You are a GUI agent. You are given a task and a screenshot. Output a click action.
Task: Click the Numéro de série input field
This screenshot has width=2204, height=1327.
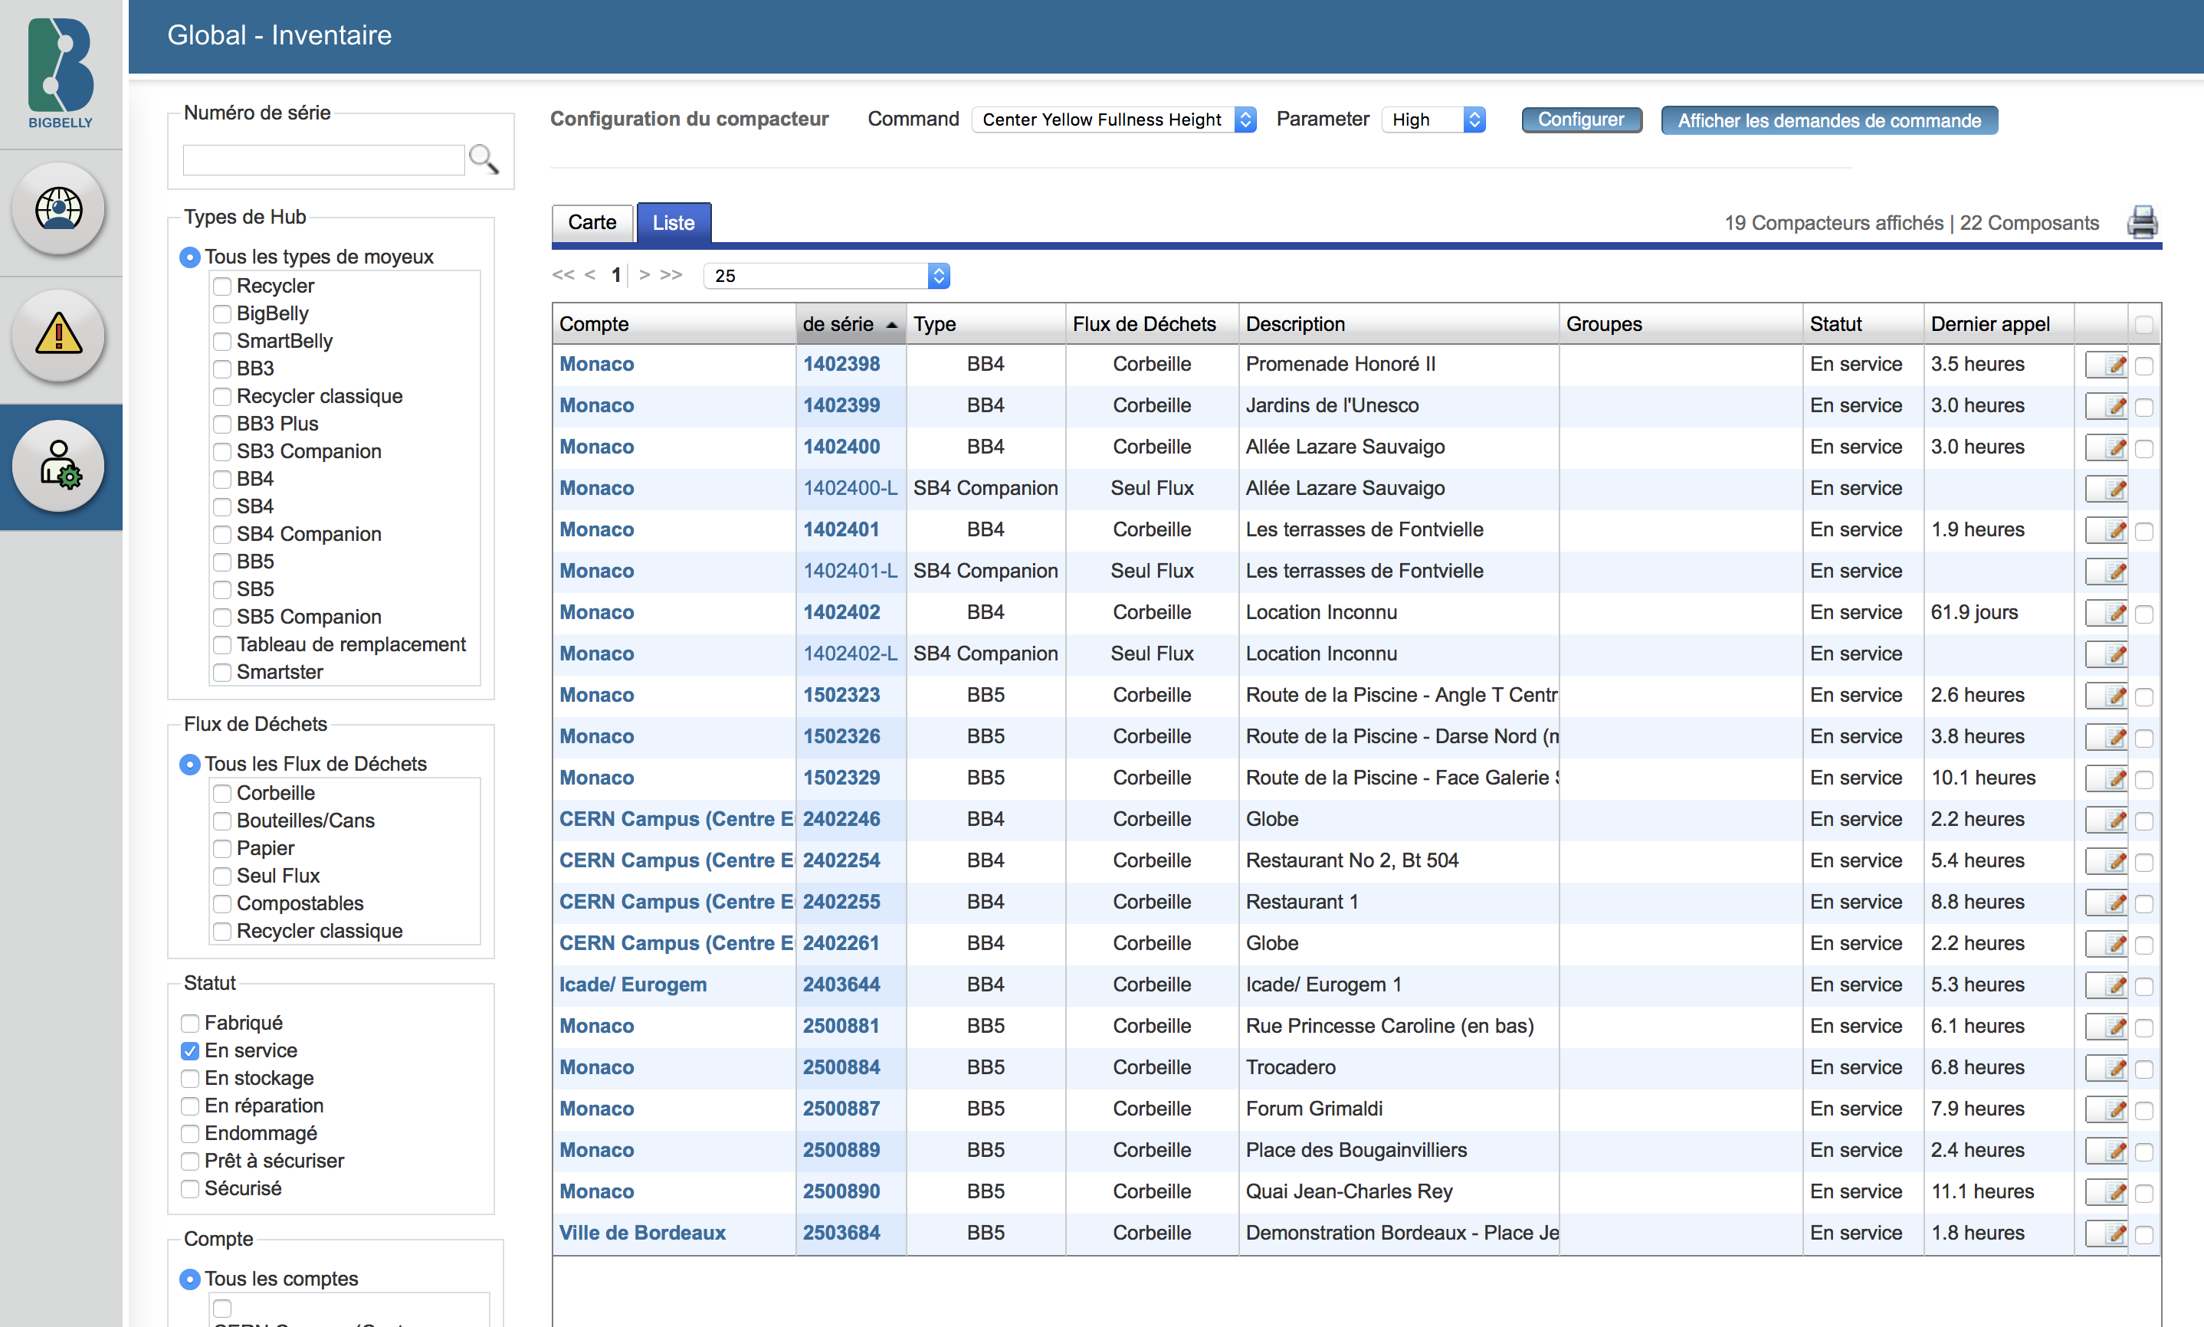click(x=323, y=160)
